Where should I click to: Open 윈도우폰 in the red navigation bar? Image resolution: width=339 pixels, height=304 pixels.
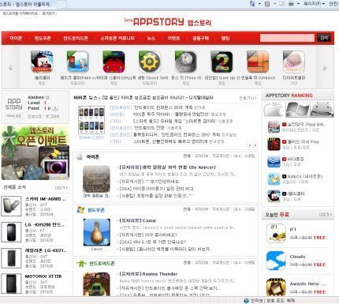coord(43,38)
